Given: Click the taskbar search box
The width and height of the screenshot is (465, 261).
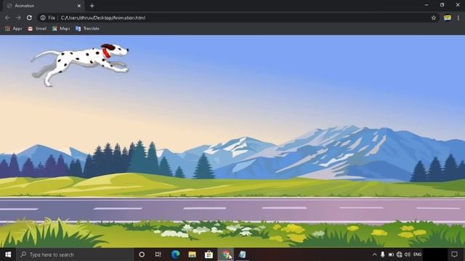Looking at the screenshot, I should (75, 254).
